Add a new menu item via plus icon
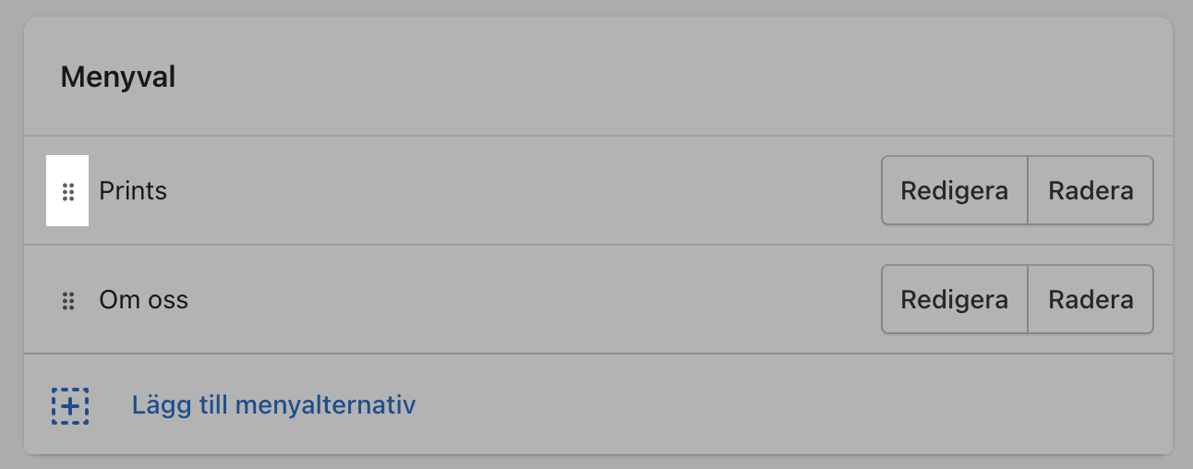 point(70,405)
